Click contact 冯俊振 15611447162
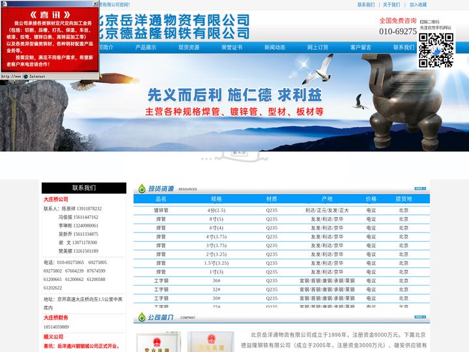This screenshot has height=352, width=469. tap(78, 217)
